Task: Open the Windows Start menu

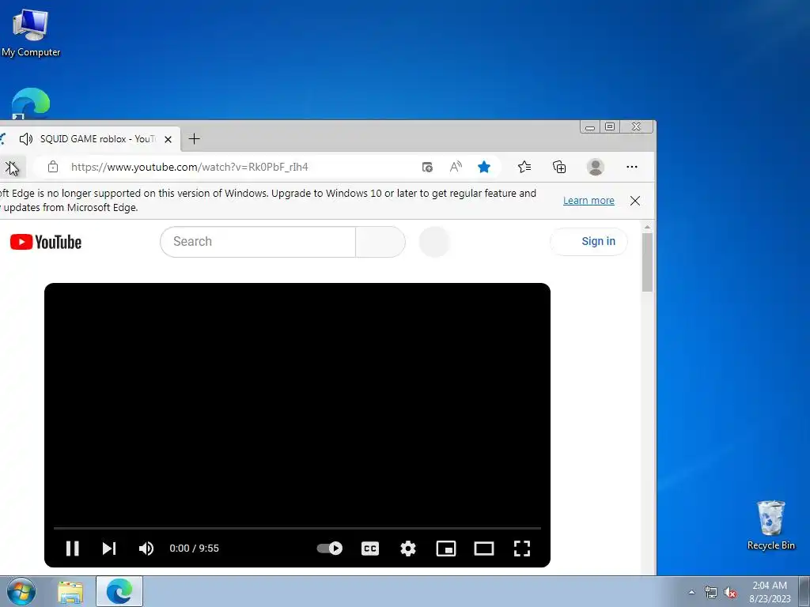Action: pyautogui.click(x=21, y=591)
